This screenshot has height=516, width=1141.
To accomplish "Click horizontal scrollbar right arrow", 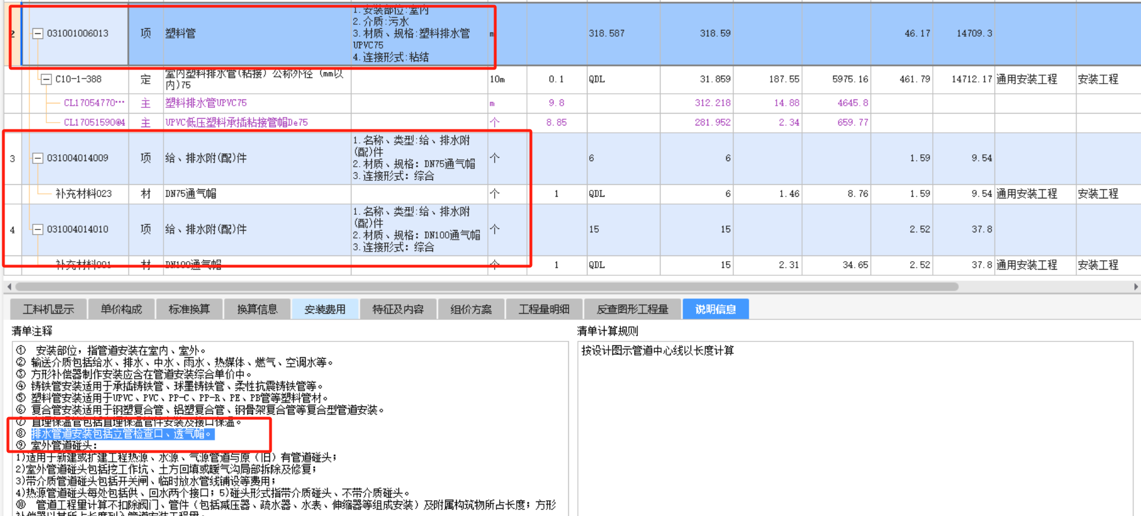I will pos(1135,287).
